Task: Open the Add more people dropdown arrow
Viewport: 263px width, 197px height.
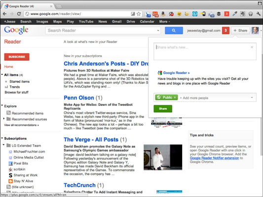Action: (252, 98)
